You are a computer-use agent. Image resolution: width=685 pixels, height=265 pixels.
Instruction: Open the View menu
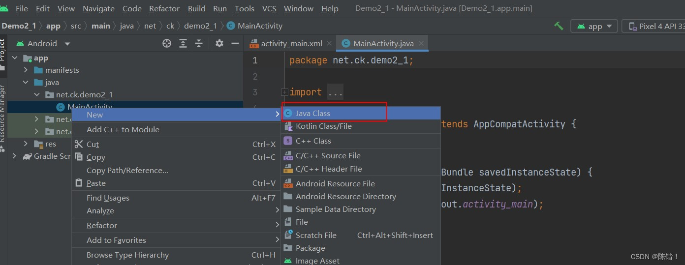pyautogui.click(x=66, y=8)
